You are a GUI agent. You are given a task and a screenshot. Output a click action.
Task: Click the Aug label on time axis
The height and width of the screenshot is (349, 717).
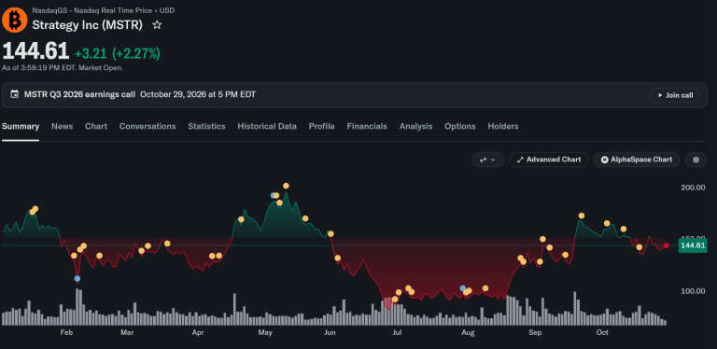pos(468,332)
